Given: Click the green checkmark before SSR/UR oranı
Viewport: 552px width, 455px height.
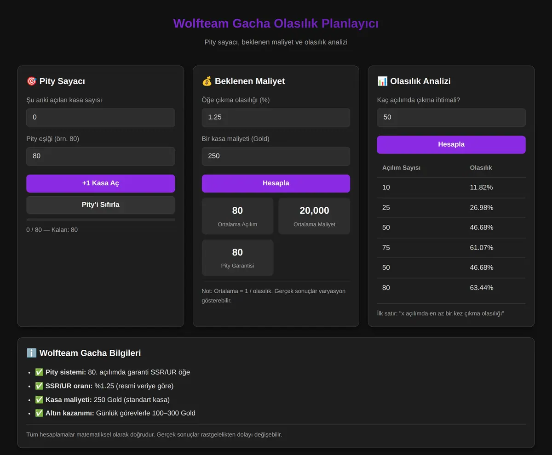Looking at the screenshot, I should 39,386.
